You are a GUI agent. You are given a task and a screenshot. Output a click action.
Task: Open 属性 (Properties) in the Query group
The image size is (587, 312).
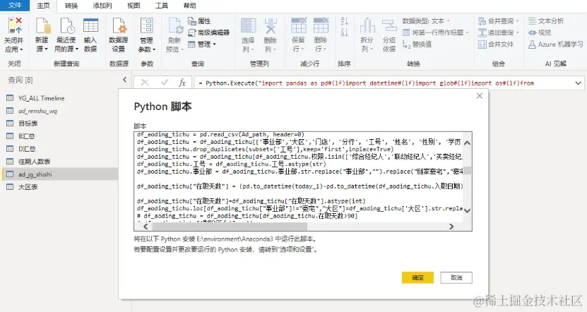[199, 21]
